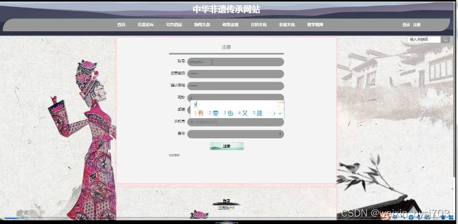458x224 pixels.
Task: Open the Sogou skin shirt icon
Action: (x=443, y=217)
